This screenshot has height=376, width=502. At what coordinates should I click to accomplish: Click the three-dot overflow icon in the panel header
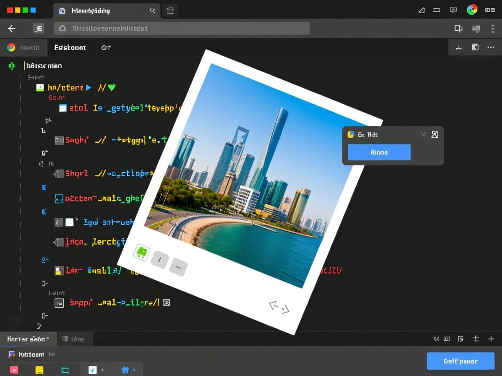pyautogui.click(x=491, y=47)
